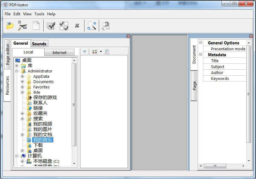Select the General tab

click(21, 43)
